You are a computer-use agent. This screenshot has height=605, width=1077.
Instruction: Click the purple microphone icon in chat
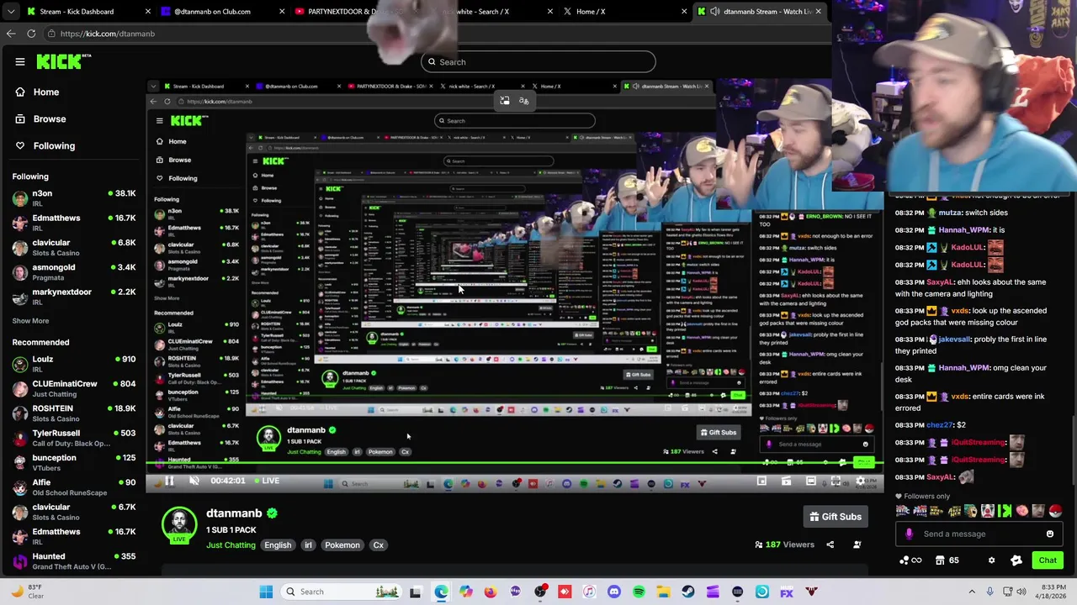[x=909, y=534]
